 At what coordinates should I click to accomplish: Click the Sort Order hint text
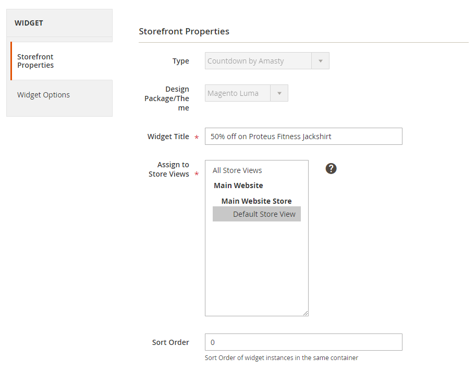point(282,358)
